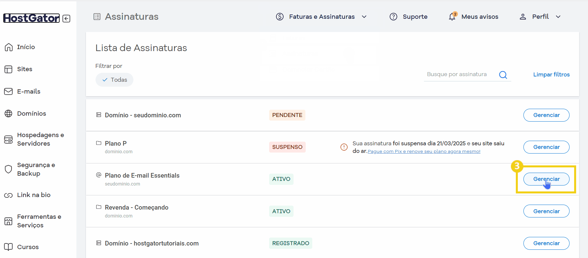Open Segurança e Backup menu

point(36,169)
